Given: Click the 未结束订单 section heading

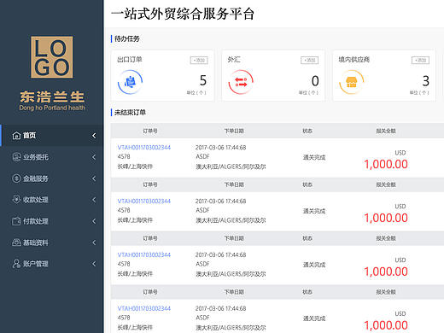Looking at the screenshot, I should [130, 113].
